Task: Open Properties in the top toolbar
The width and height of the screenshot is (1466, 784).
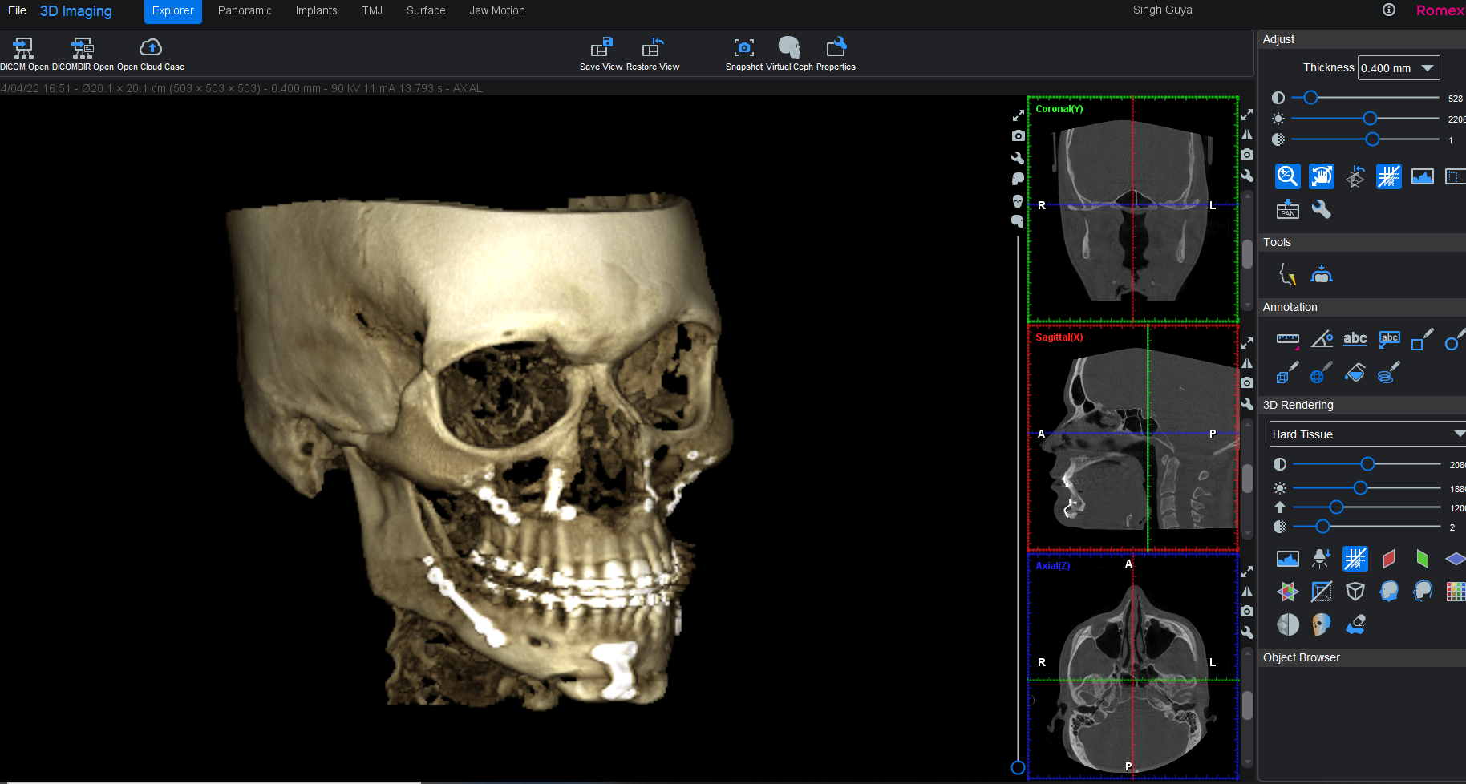Action: click(836, 47)
